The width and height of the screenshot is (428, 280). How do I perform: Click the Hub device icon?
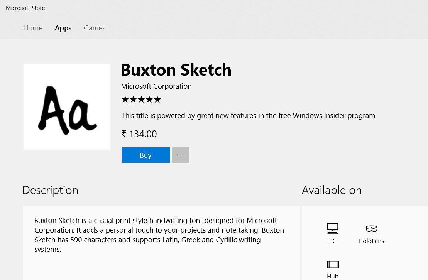[332, 265]
